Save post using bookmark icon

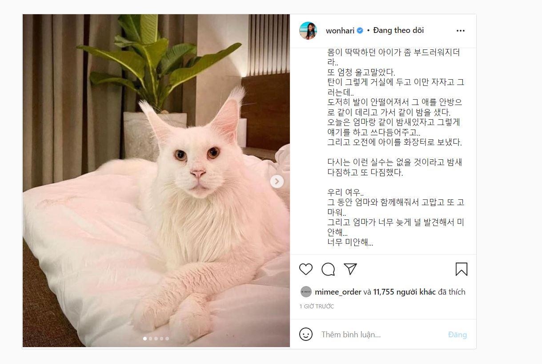(461, 269)
